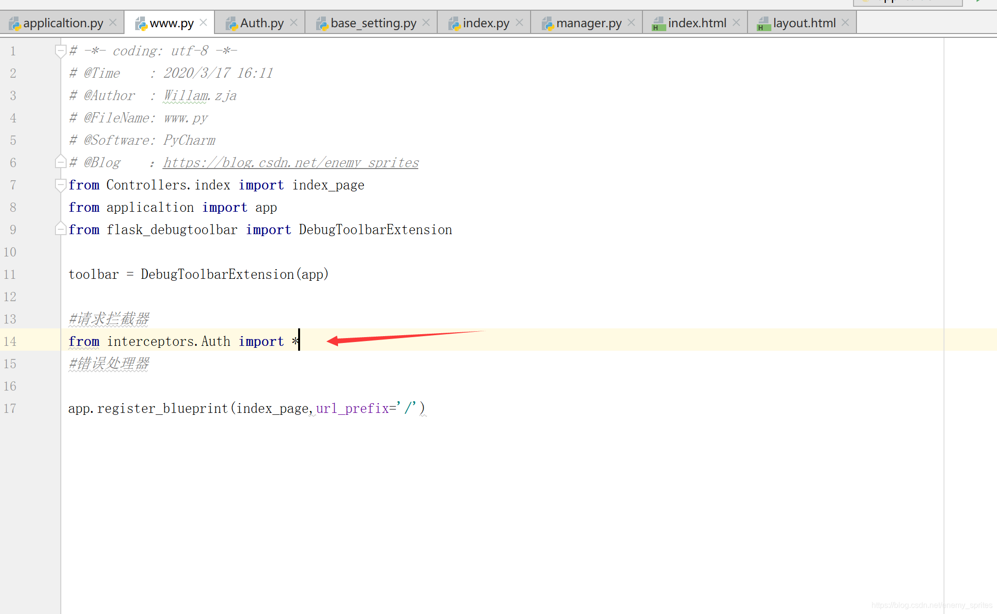
Task: Switch to the manager.py tab
Action: click(588, 23)
